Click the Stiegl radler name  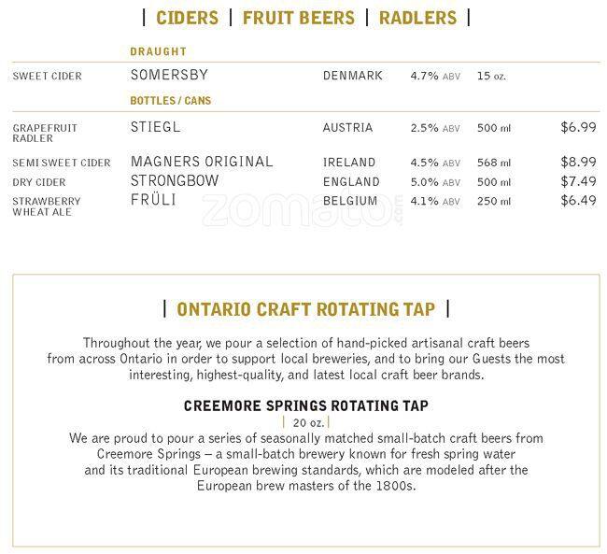pyautogui.click(x=156, y=127)
